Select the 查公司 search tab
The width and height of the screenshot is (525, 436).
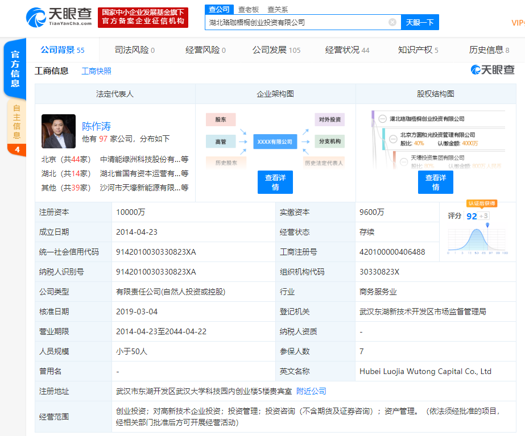(219, 9)
